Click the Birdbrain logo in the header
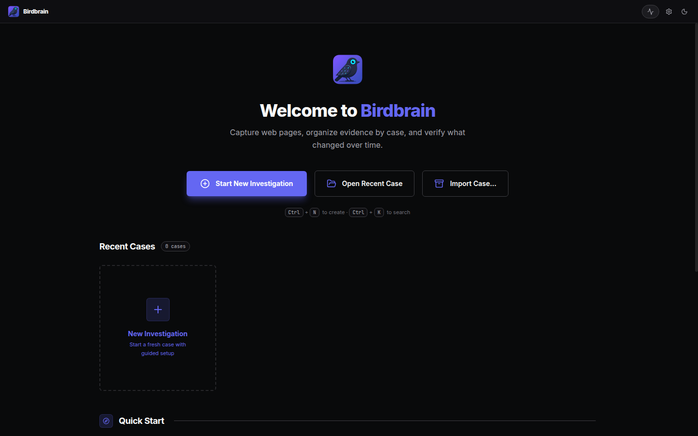 [14, 12]
